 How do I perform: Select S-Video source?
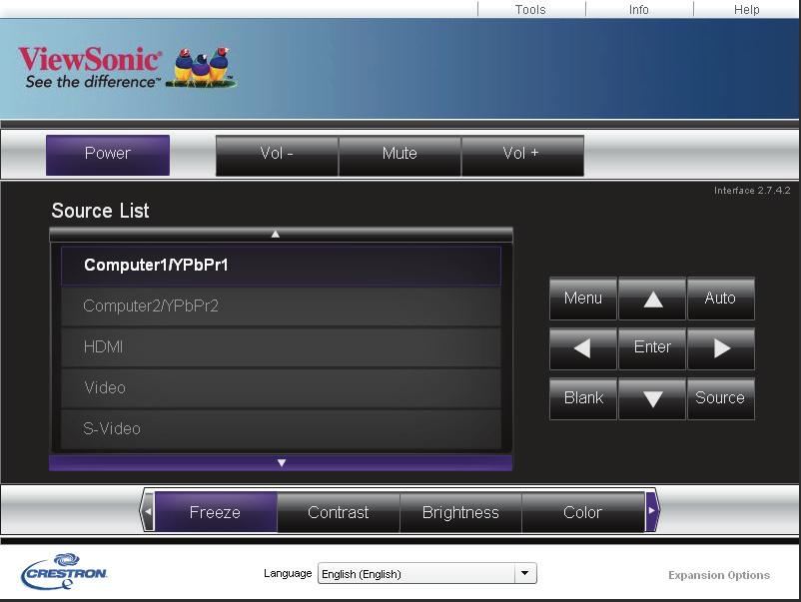coord(281,429)
